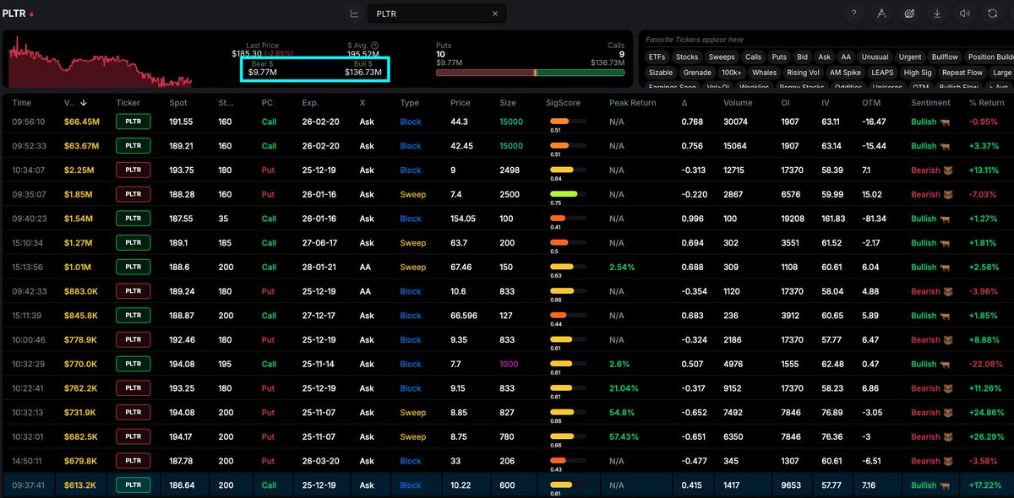The height and width of the screenshot is (498, 1014).
Task: Enable the Calls filter chip
Action: pos(753,57)
